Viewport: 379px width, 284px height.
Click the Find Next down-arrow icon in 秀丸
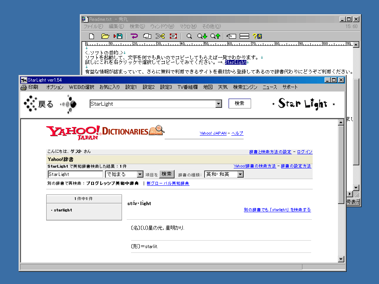point(202,36)
